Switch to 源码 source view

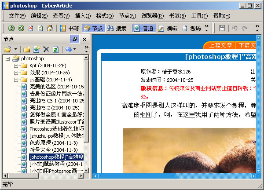(x=191, y=28)
